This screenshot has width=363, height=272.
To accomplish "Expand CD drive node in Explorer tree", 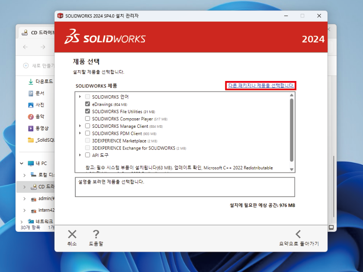I will (x=24, y=187).
